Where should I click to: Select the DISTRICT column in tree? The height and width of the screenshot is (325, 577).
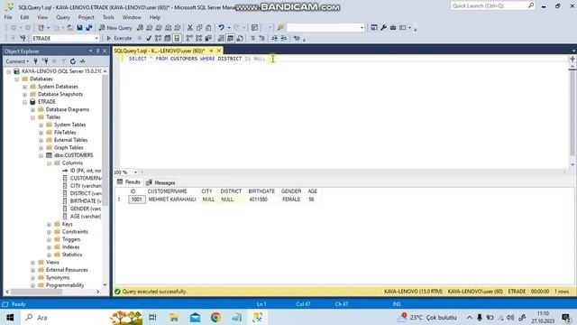pyautogui.click(x=82, y=193)
